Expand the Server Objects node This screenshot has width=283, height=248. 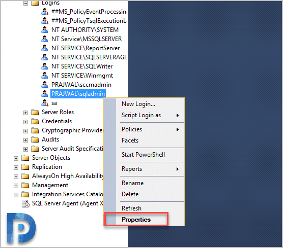click(16, 158)
